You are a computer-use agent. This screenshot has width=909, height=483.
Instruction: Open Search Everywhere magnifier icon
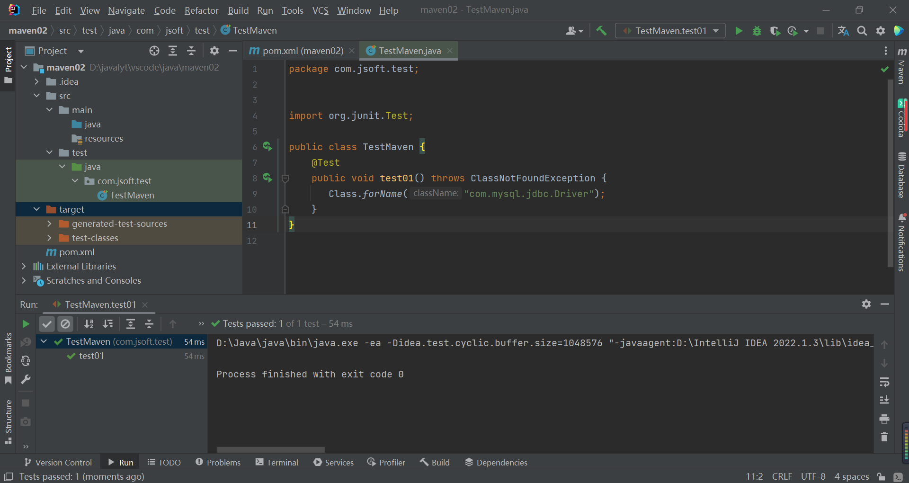pyautogui.click(x=862, y=31)
